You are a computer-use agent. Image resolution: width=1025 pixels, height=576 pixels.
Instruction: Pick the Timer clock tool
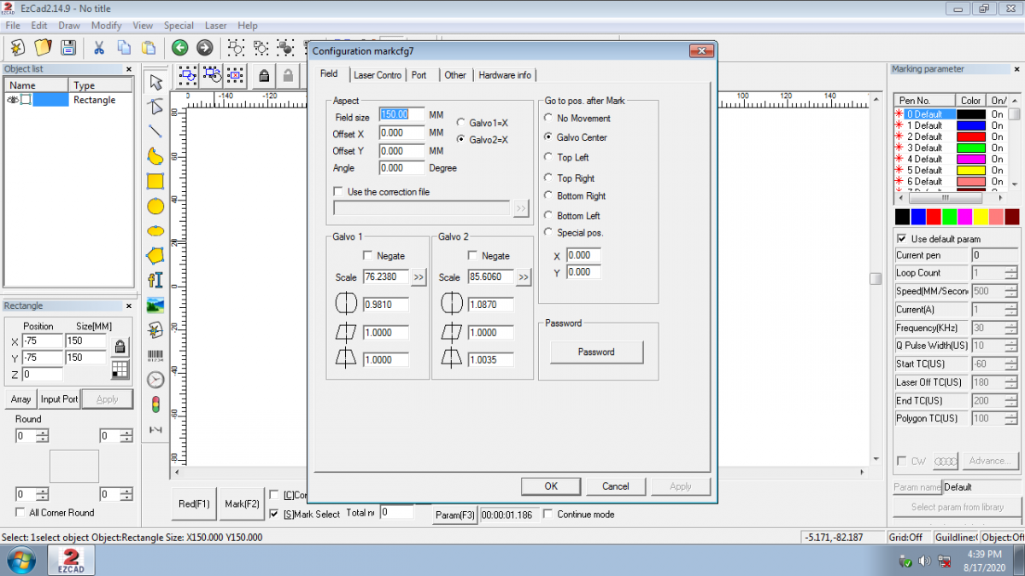click(155, 380)
